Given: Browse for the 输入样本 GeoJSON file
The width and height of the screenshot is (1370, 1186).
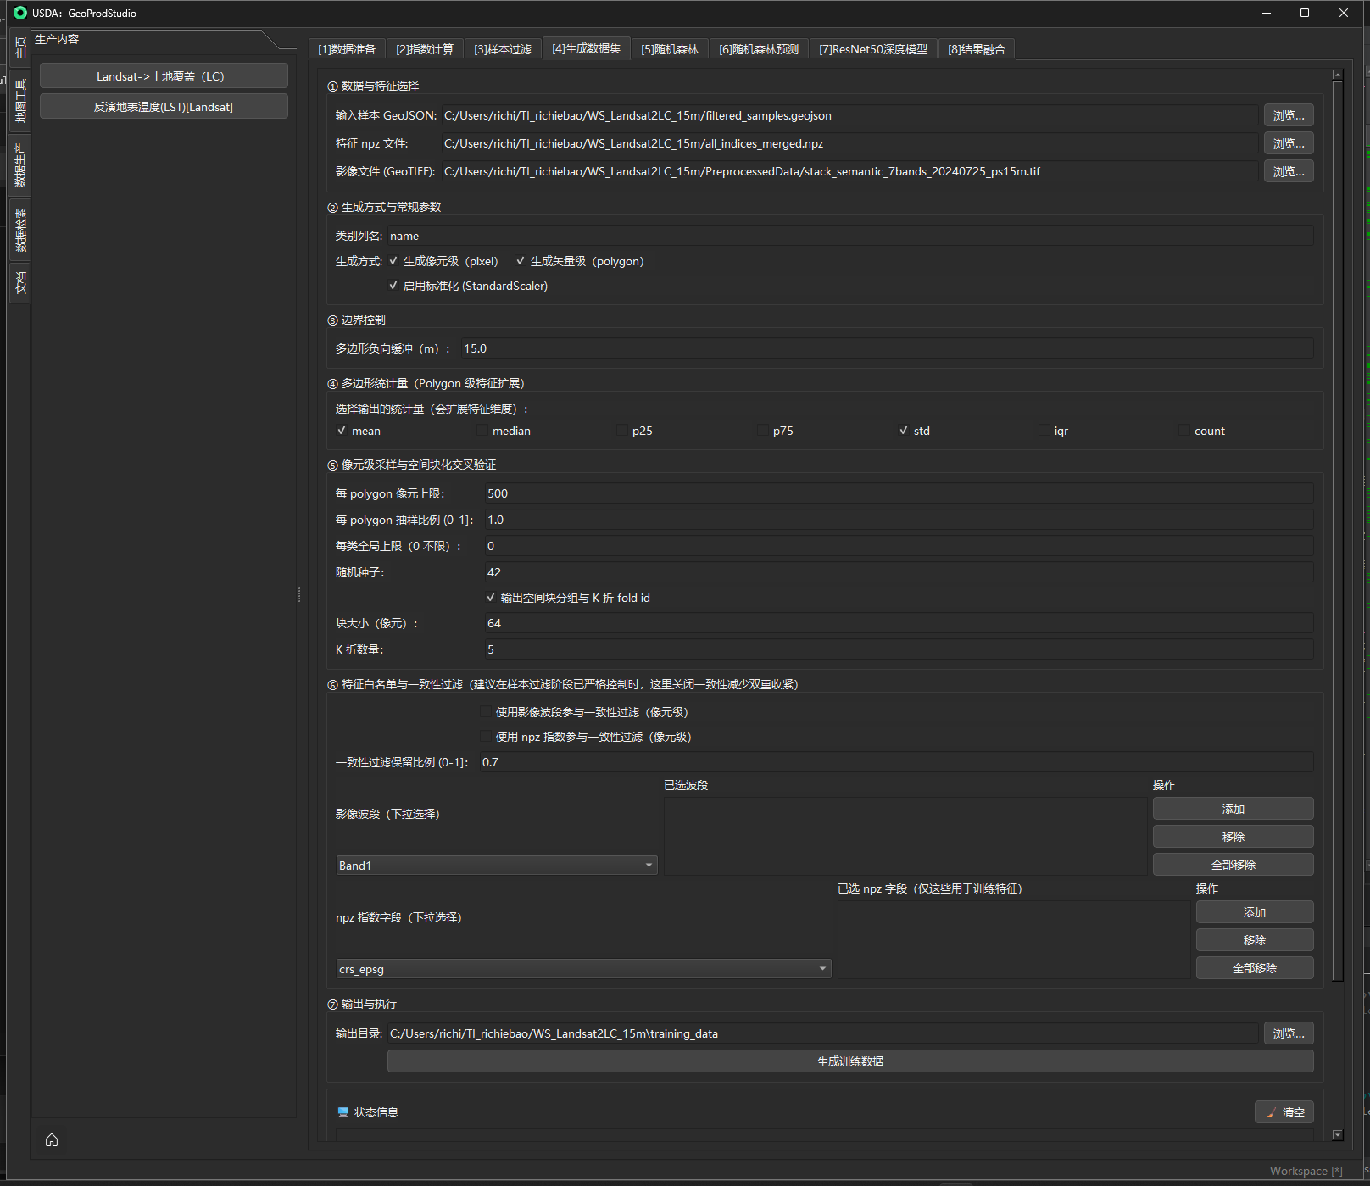Looking at the screenshot, I should (1288, 115).
